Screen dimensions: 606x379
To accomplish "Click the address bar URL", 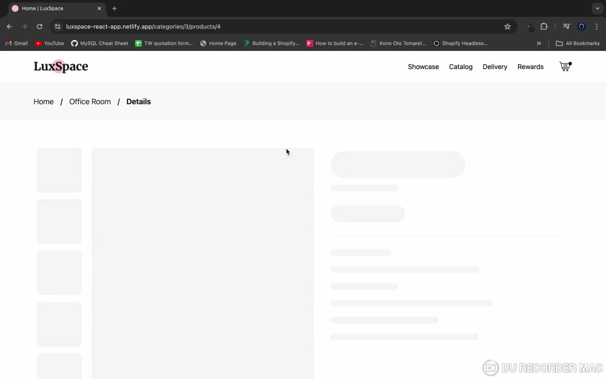I will [x=143, y=27].
